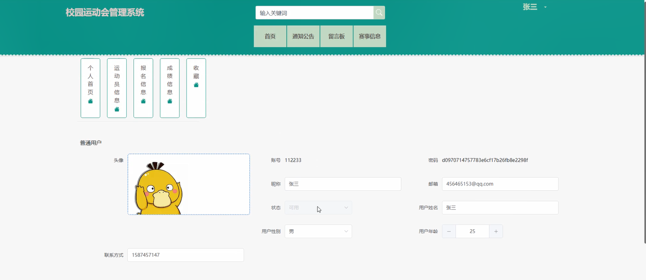This screenshot has width=646, height=280.
Task: Open 报名信息 side menu item
Action: pyautogui.click(x=143, y=88)
